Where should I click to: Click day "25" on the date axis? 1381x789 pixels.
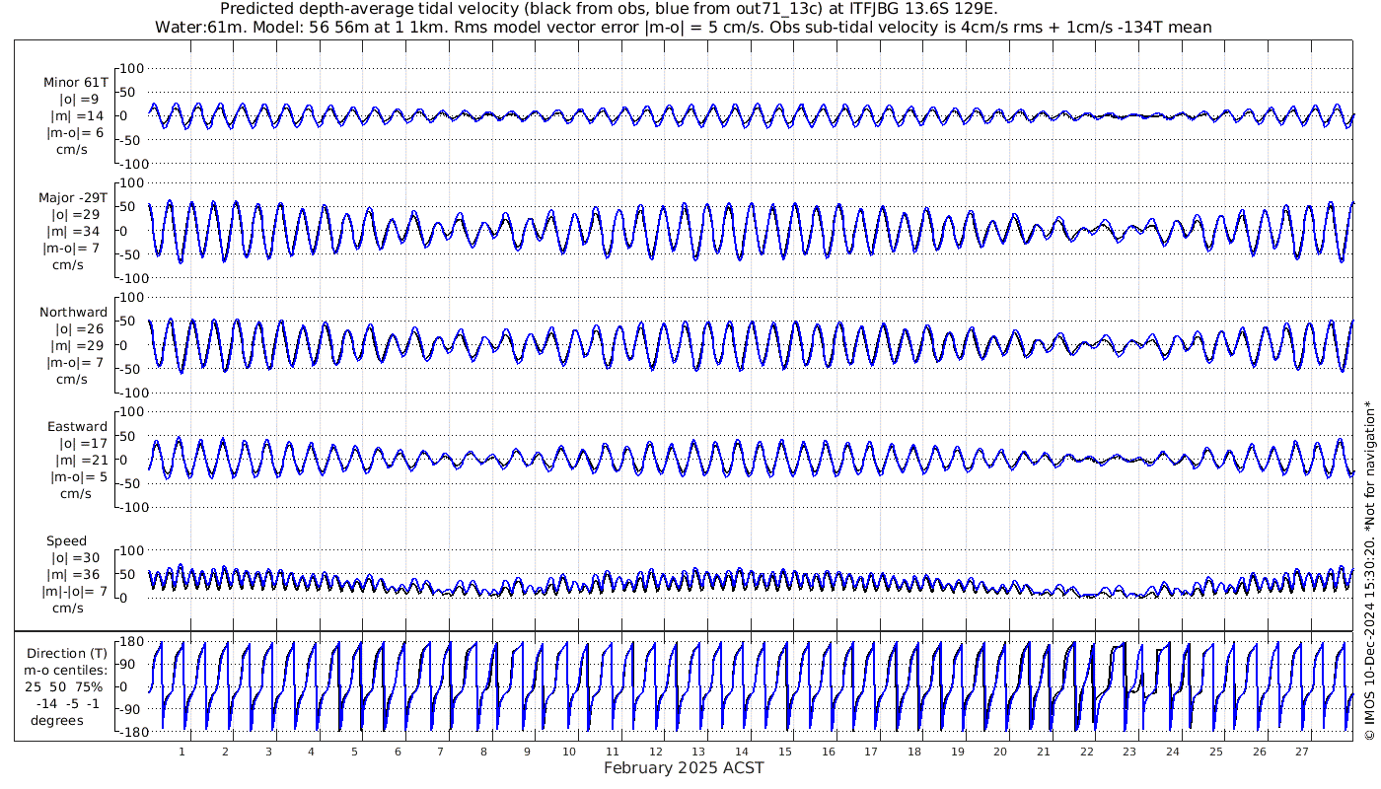(x=1216, y=753)
